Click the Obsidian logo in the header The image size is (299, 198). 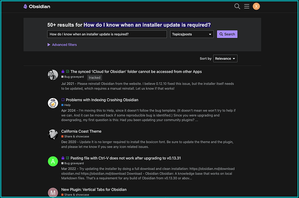[37, 6]
